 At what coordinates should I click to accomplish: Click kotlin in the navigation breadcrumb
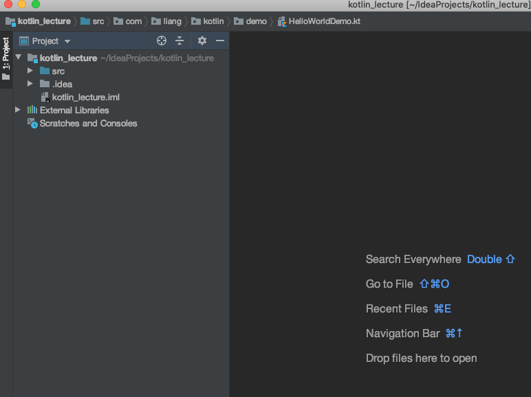[213, 21]
